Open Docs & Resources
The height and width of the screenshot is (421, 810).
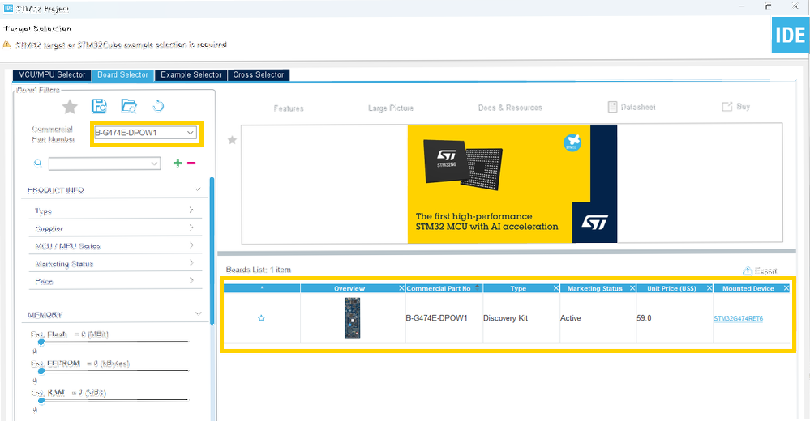[x=510, y=108]
